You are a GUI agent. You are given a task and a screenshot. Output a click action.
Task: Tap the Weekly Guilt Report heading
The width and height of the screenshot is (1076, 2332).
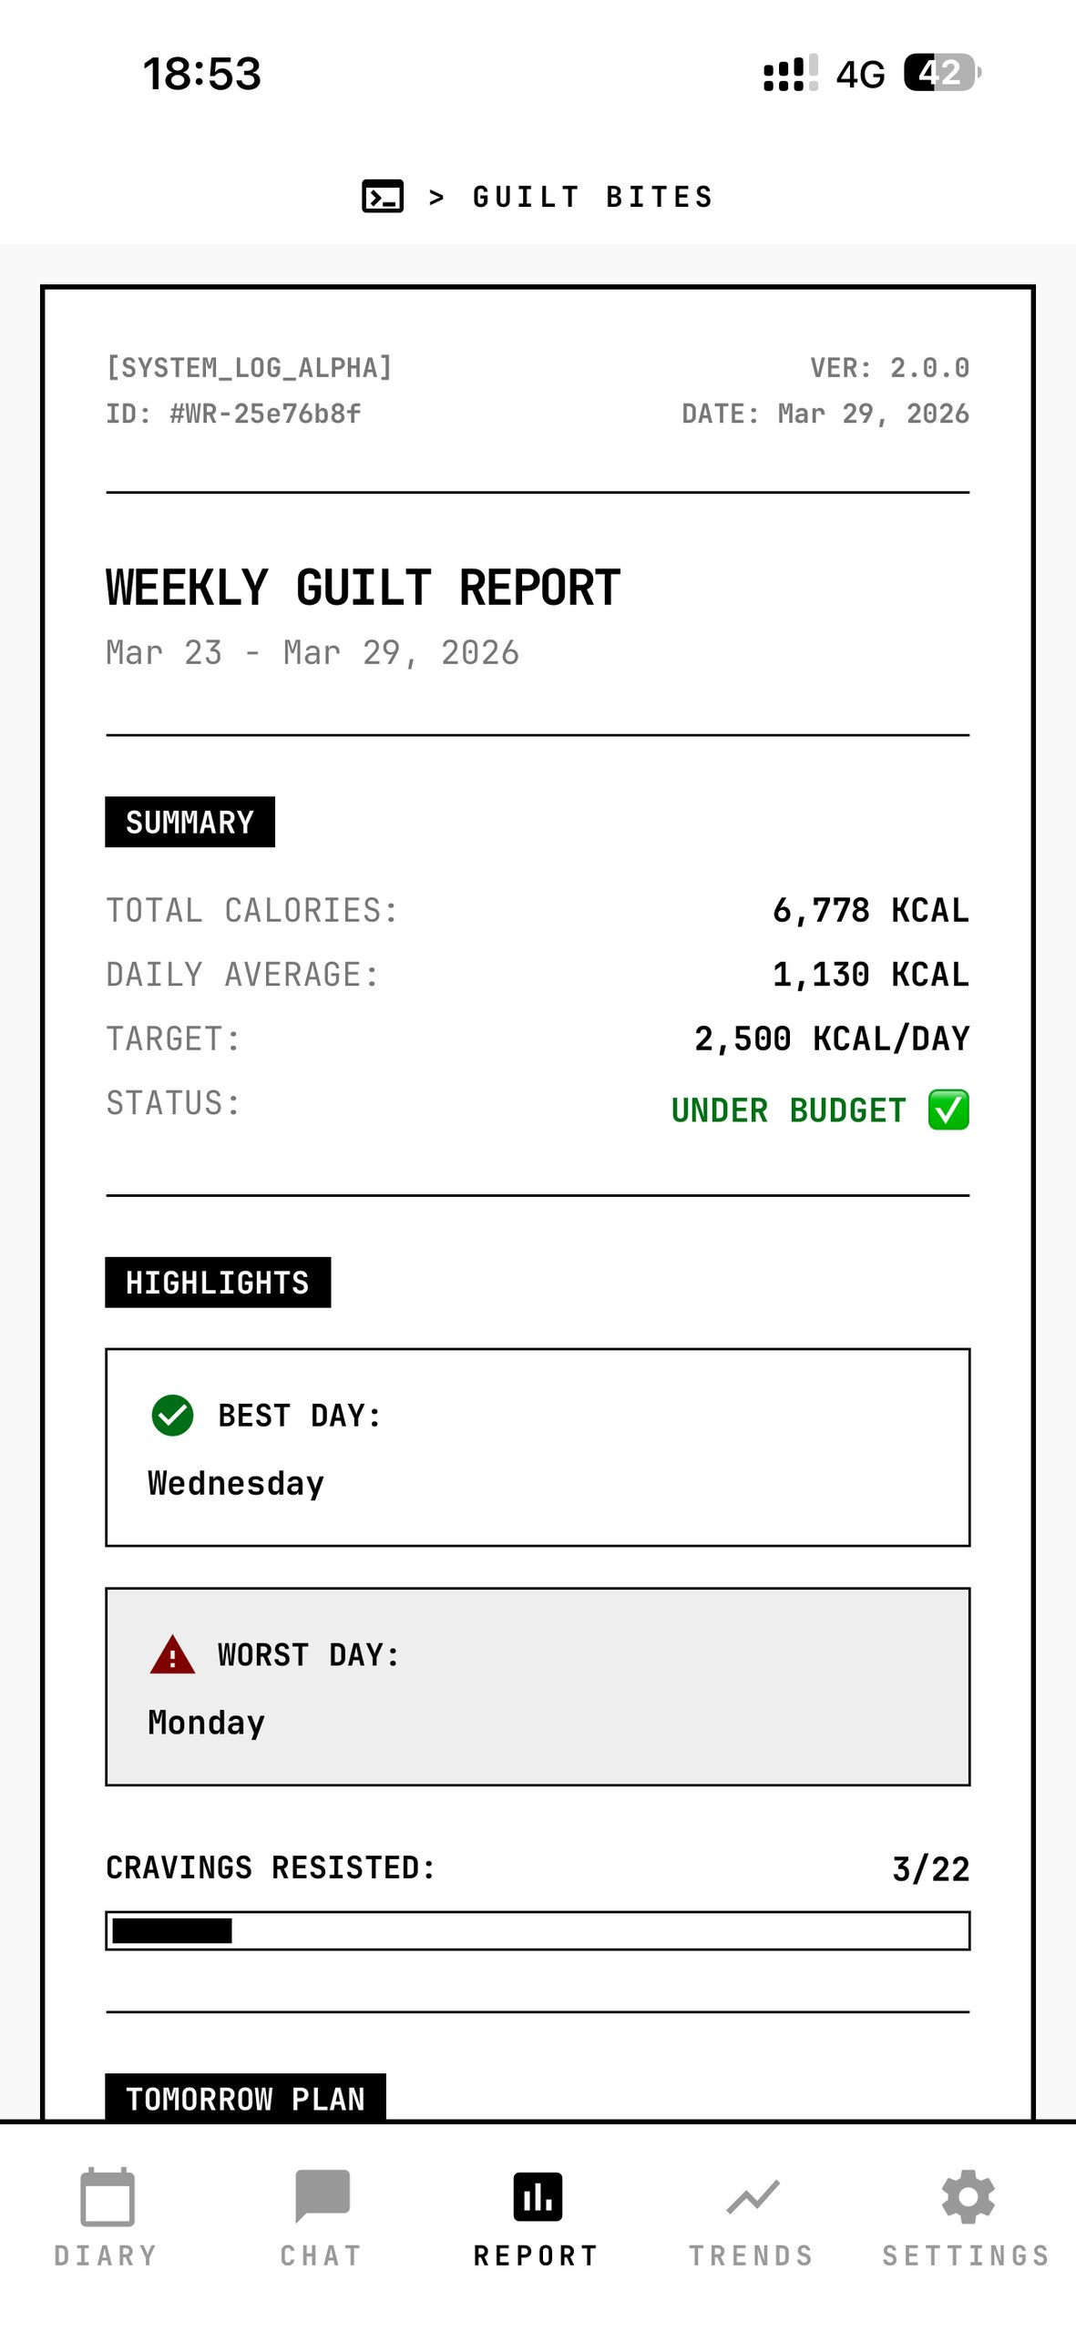click(x=363, y=588)
